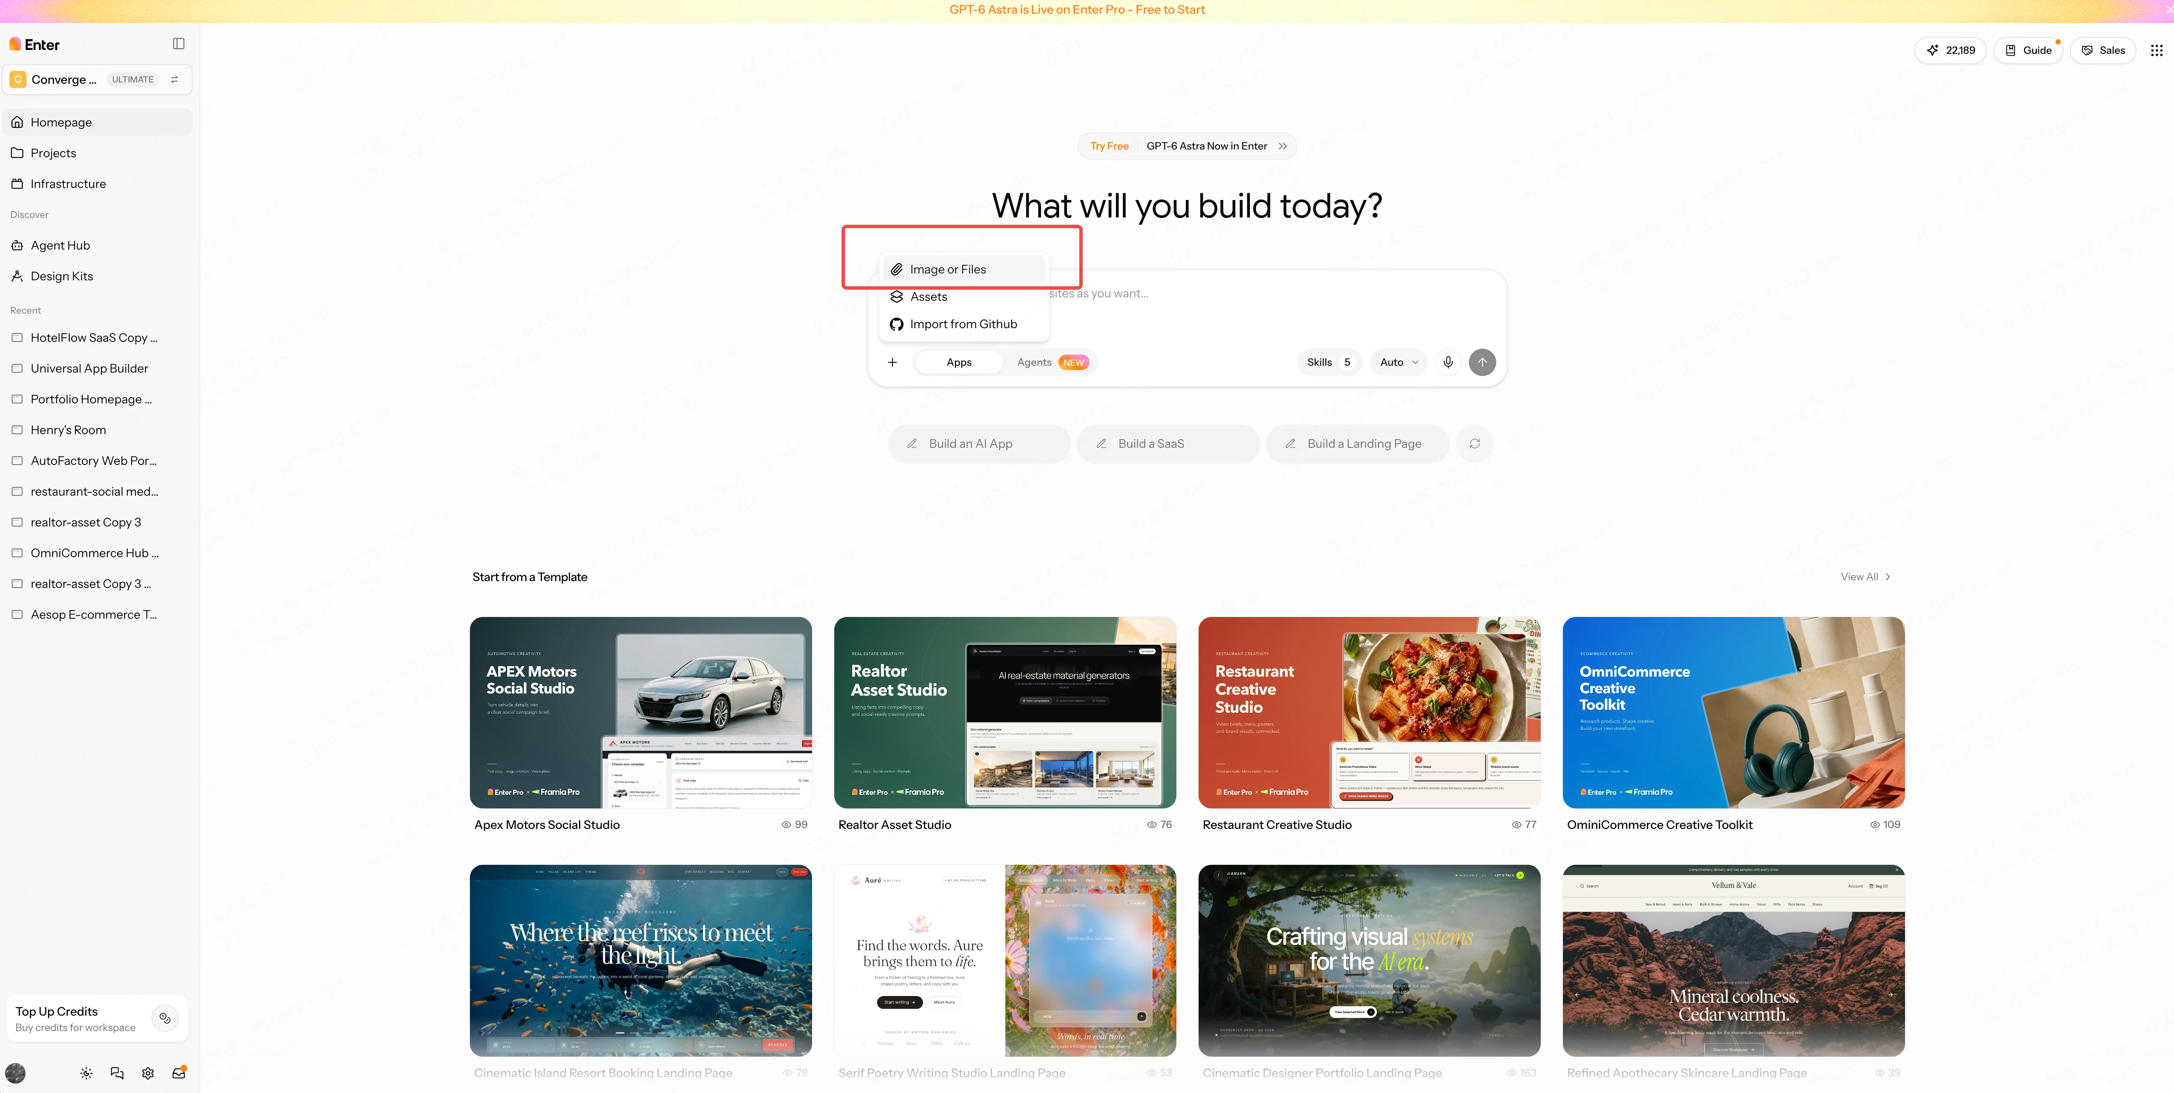Screen dimensions: 2174x1093
Task: Click View All templates link
Action: (1865, 577)
